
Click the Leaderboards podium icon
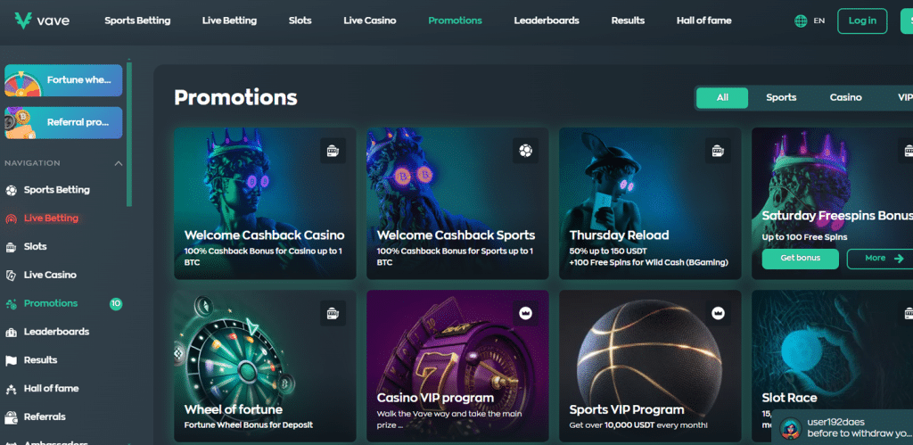pos(11,332)
